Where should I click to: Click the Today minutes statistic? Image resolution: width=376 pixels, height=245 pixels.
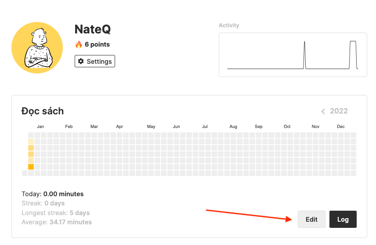click(52, 194)
